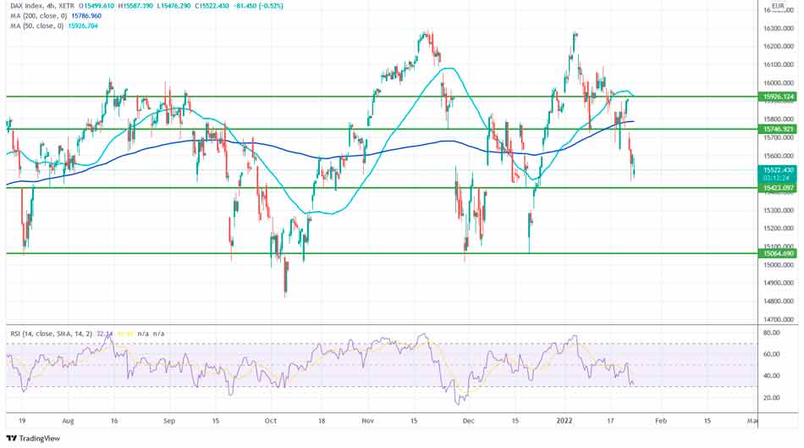Screen dimensions: 804x448
Task: Click the change value −81.450 (−0.52%)
Action: [258, 6]
